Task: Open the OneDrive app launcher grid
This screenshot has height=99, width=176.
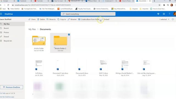Action: (1, 14)
